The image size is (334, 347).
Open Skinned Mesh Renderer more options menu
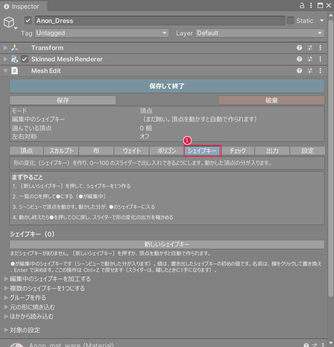click(x=320, y=59)
